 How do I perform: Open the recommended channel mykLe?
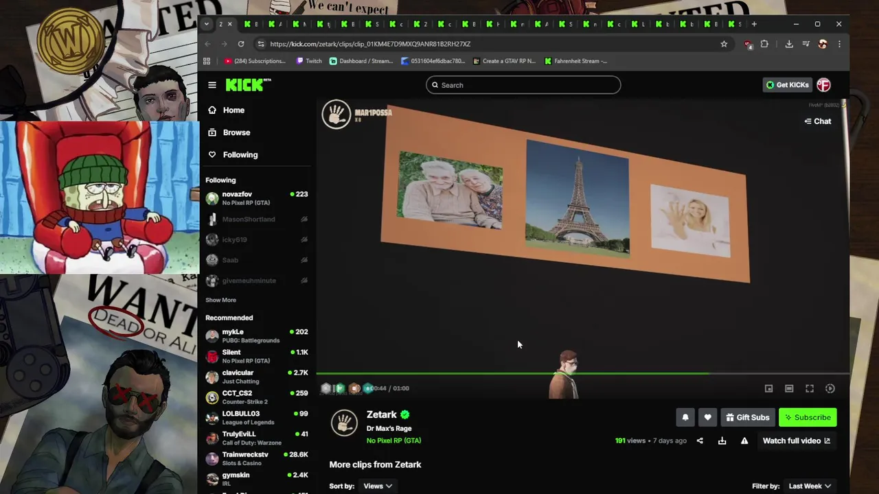coord(257,336)
